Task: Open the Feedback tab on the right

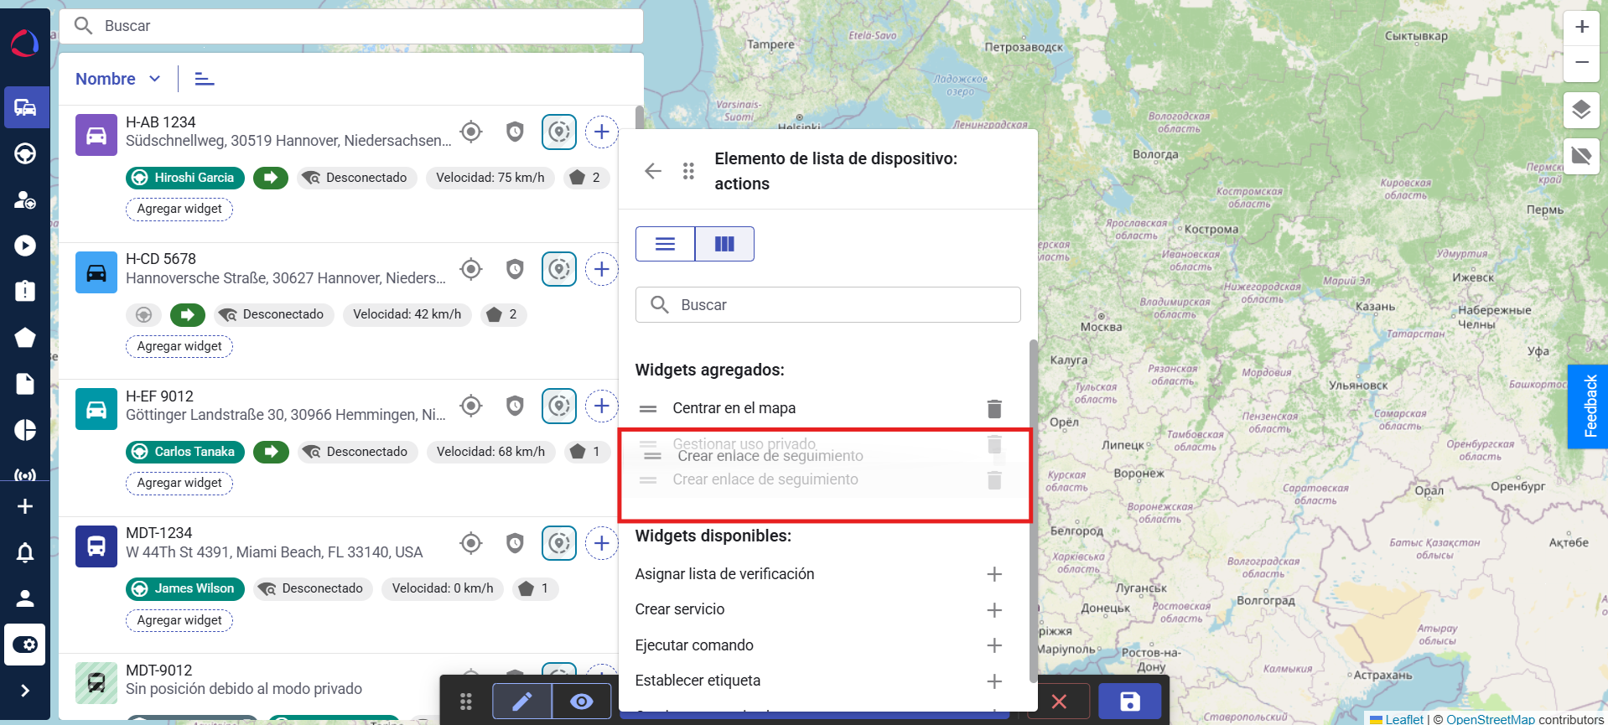Action: pyautogui.click(x=1588, y=407)
